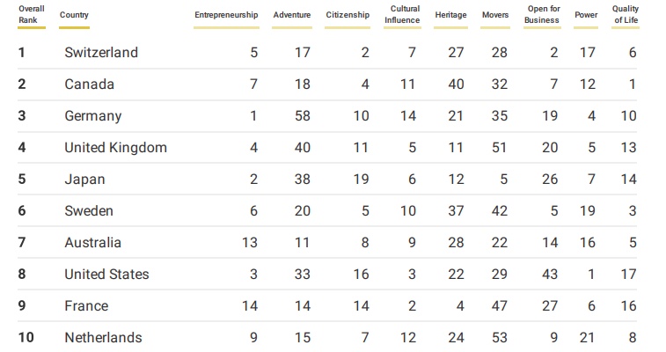Click the Citizenship column header
The image size is (666, 352).
coord(348,15)
